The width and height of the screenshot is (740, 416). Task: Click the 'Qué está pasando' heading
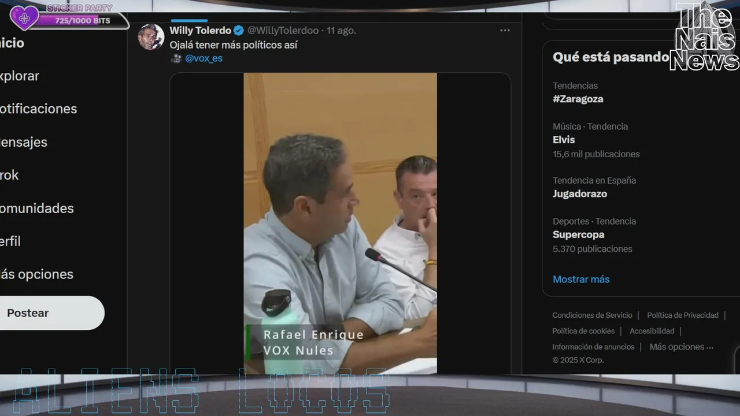tap(610, 57)
